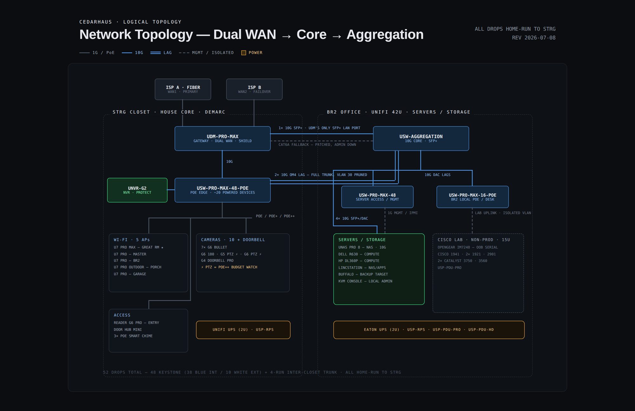Select the MGMT / ISOLATED legend entry
Screen dimensions: 635x411
coord(206,53)
